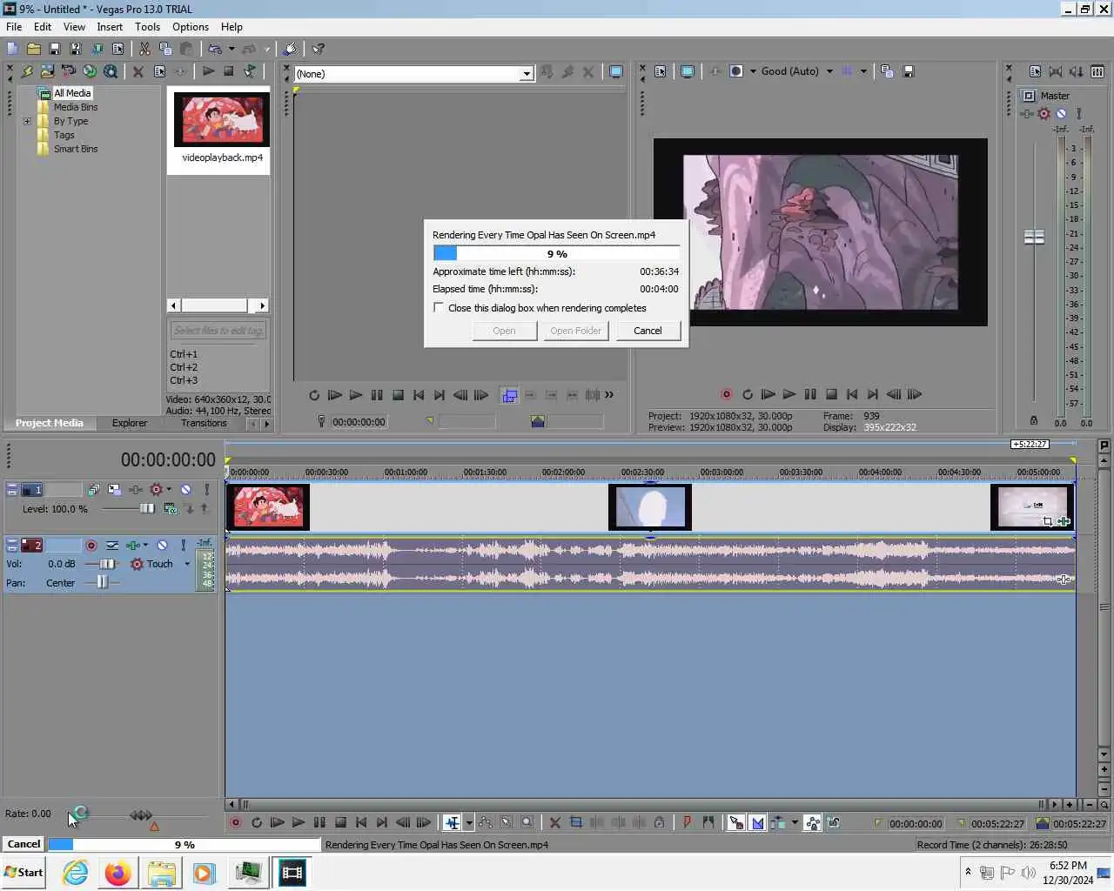Toggle Enable Snapping in timeline toolbar
Screen dimensions: 1114x891
(735, 822)
